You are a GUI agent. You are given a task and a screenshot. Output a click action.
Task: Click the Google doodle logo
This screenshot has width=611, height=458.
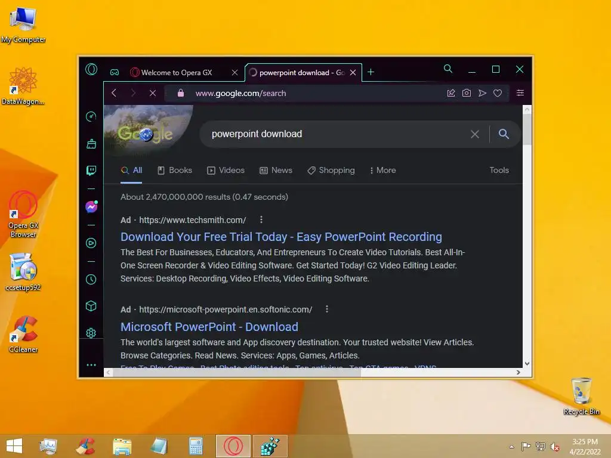[146, 134]
